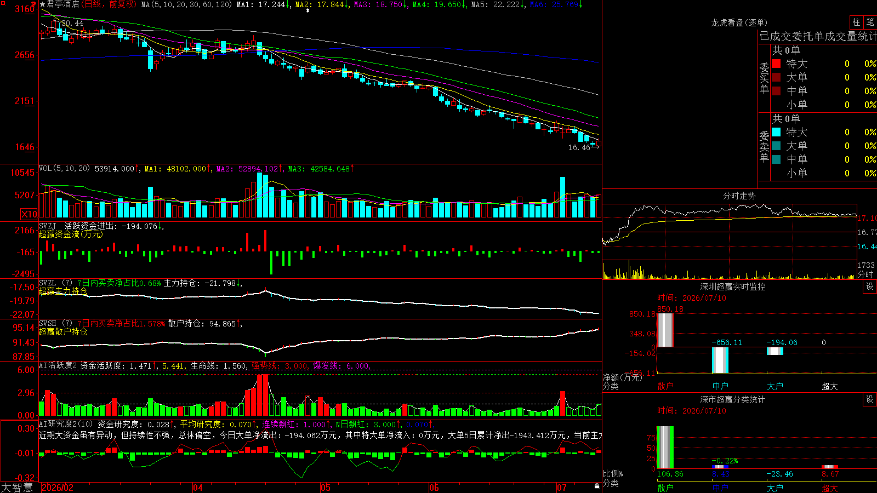
Task: Click the 超赢资金流(万元) label
Action: [71, 234]
